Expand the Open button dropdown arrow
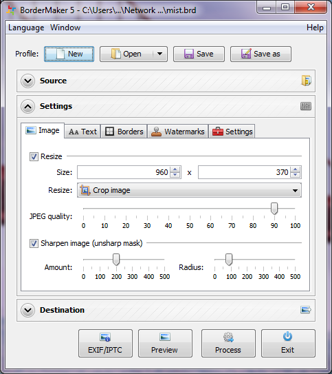Screen dimensions: 332x374 [160, 54]
